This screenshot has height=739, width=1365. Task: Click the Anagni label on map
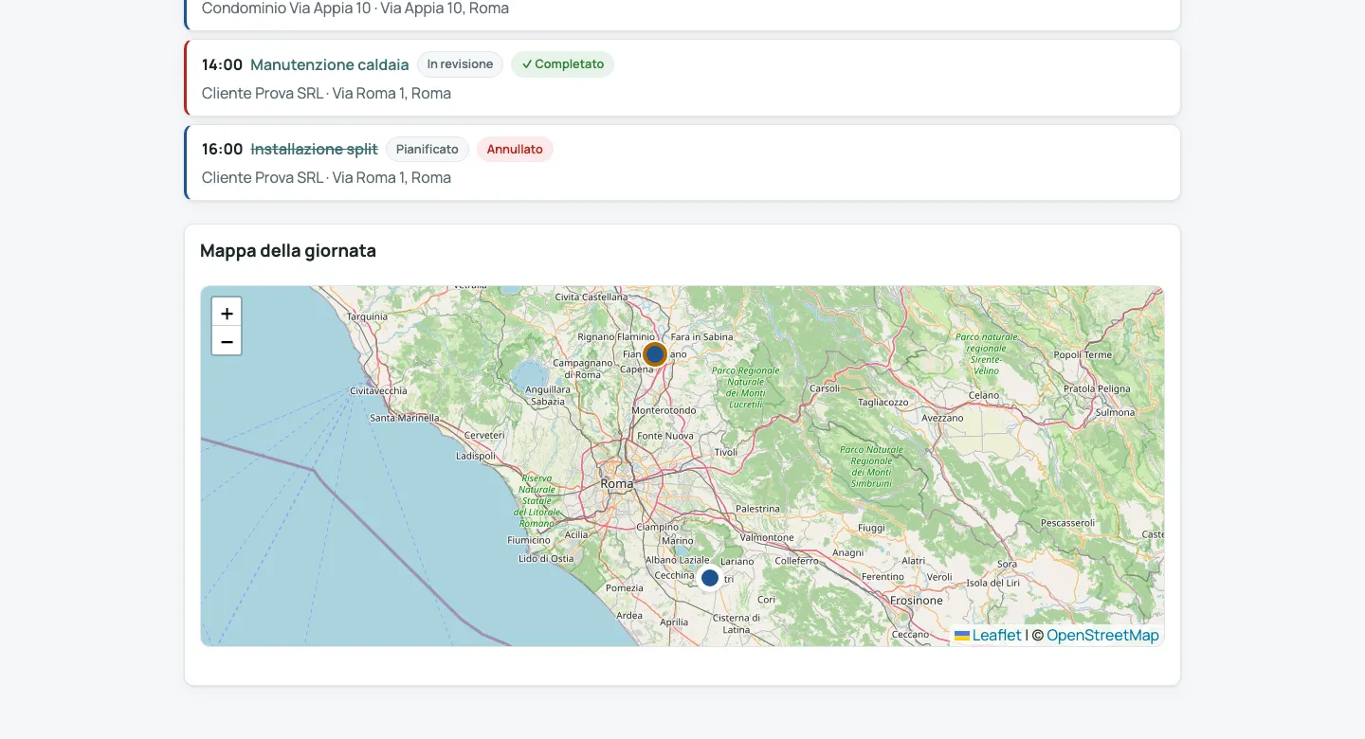[x=848, y=552]
